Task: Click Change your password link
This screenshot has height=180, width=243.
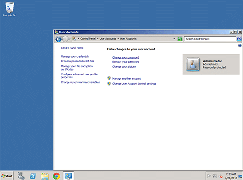Action: [x=125, y=57]
